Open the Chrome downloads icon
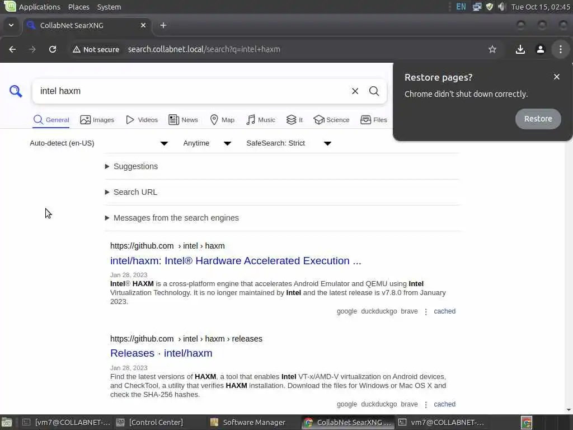The image size is (573, 430). click(520, 49)
